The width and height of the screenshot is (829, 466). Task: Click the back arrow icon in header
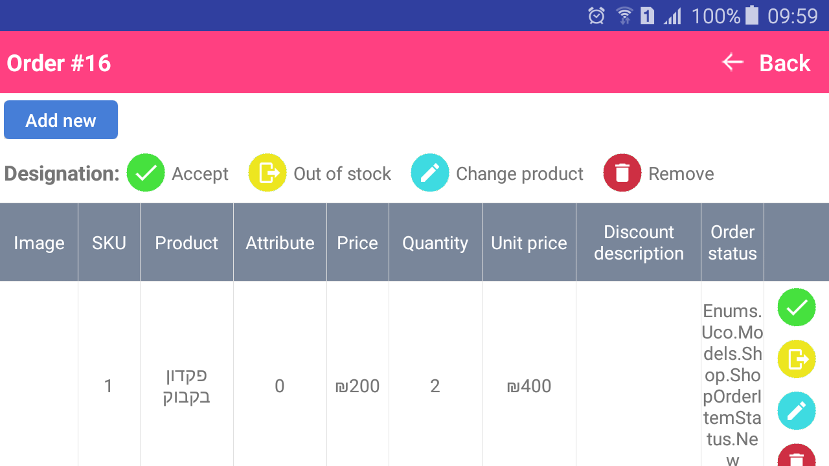click(x=733, y=62)
